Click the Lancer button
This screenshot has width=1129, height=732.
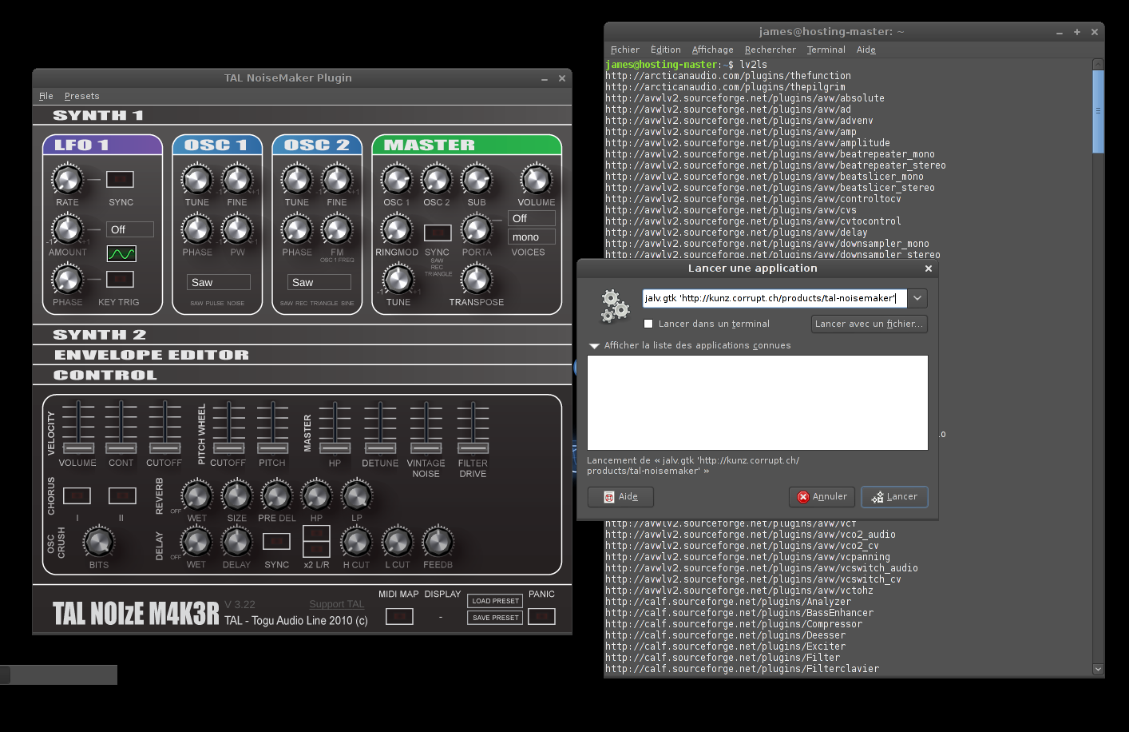[x=894, y=496]
